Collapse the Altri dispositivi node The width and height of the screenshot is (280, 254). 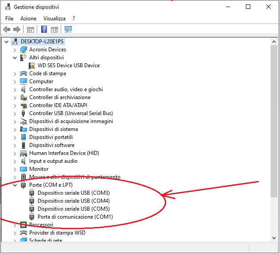15,58
